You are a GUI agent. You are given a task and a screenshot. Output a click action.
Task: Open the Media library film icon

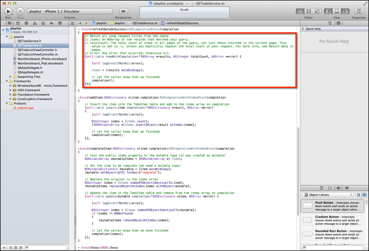[347, 188]
